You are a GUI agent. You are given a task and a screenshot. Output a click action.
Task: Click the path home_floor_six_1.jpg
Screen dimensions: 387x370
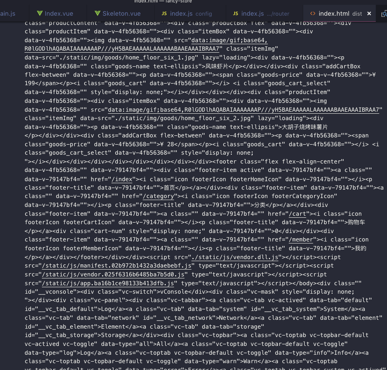161,57
